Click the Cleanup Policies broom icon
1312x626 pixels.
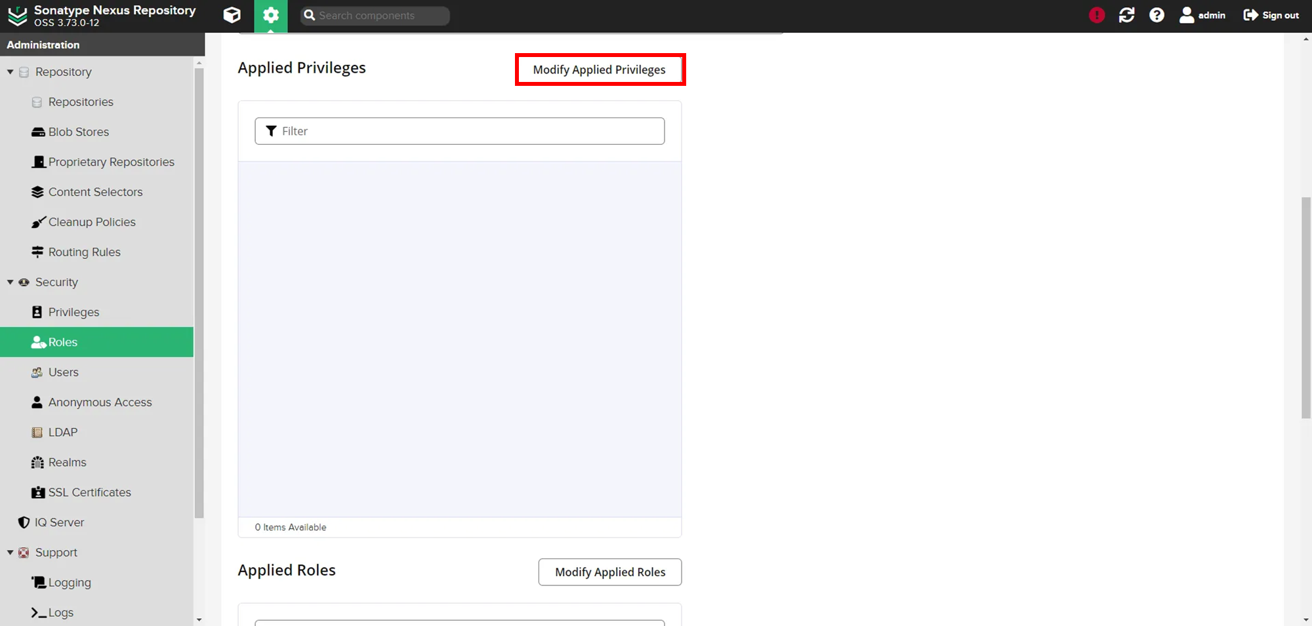pos(38,222)
